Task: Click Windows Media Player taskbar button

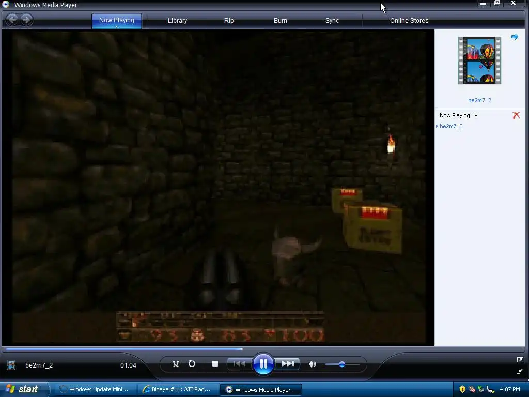Action: [261, 389]
